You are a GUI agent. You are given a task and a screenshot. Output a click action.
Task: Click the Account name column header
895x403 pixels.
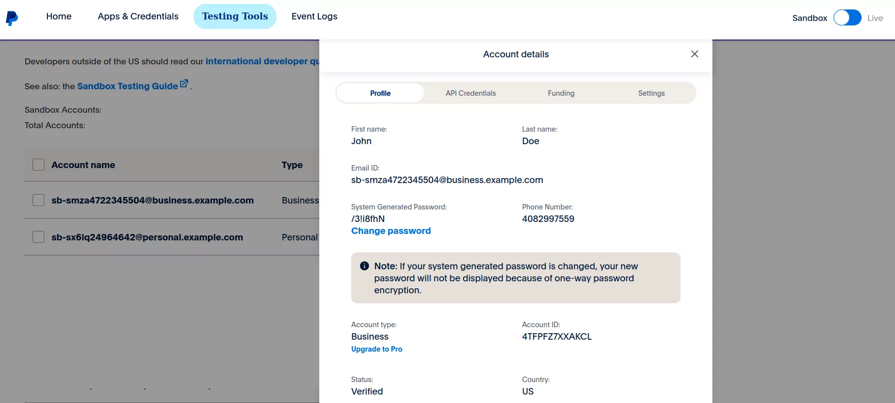point(83,165)
